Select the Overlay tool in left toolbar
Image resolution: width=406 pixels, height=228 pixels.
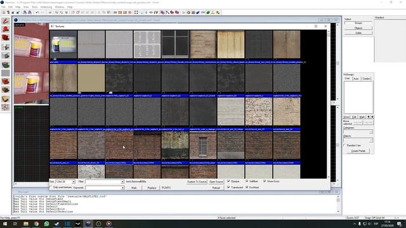click(6, 90)
